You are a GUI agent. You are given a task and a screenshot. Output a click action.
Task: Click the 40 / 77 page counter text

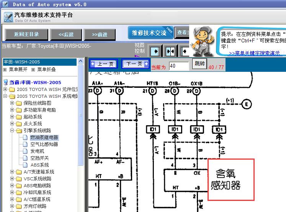pyautogui.click(x=216, y=67)
